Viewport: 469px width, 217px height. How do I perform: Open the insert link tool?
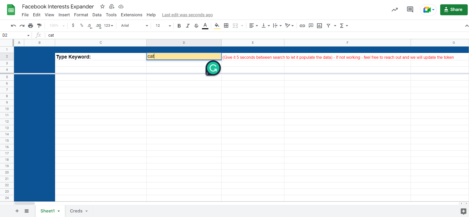[x=302, y=26]
